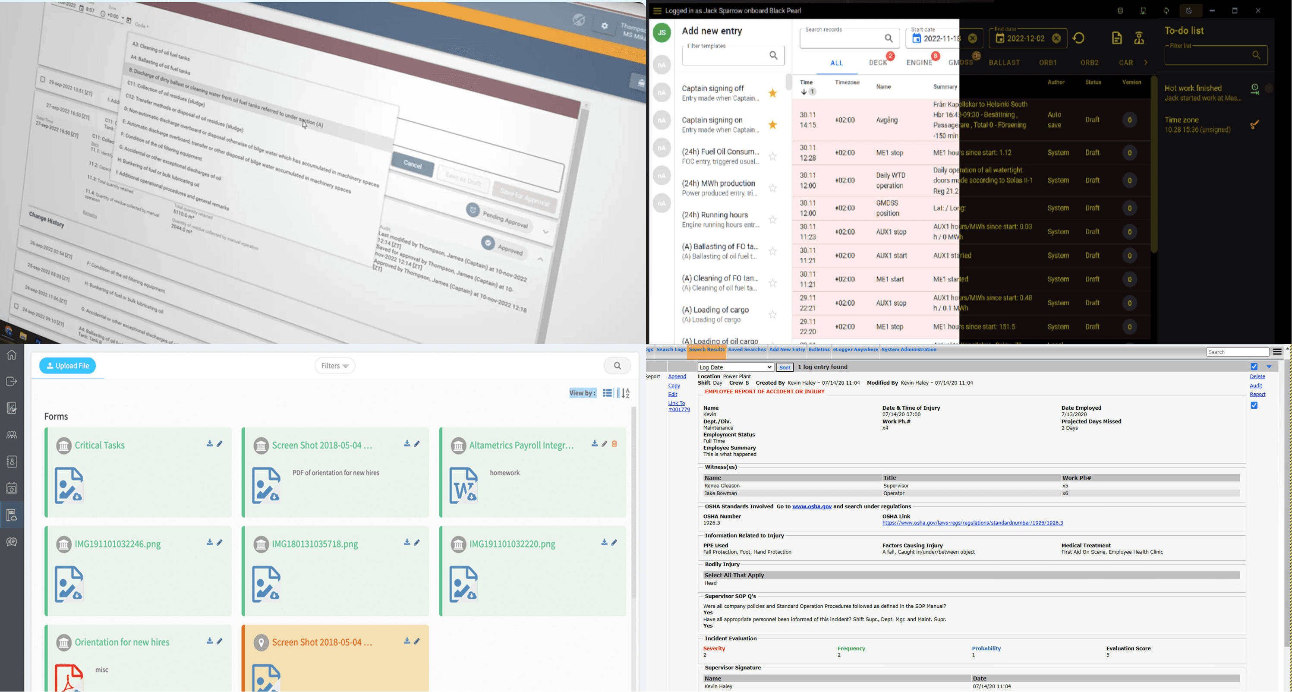Open the blue dropdown arrow in results header
Screen dimensions: 1292x692
click(x=1269, y=367)
